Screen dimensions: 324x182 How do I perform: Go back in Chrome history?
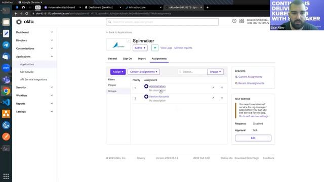[16, 14]
